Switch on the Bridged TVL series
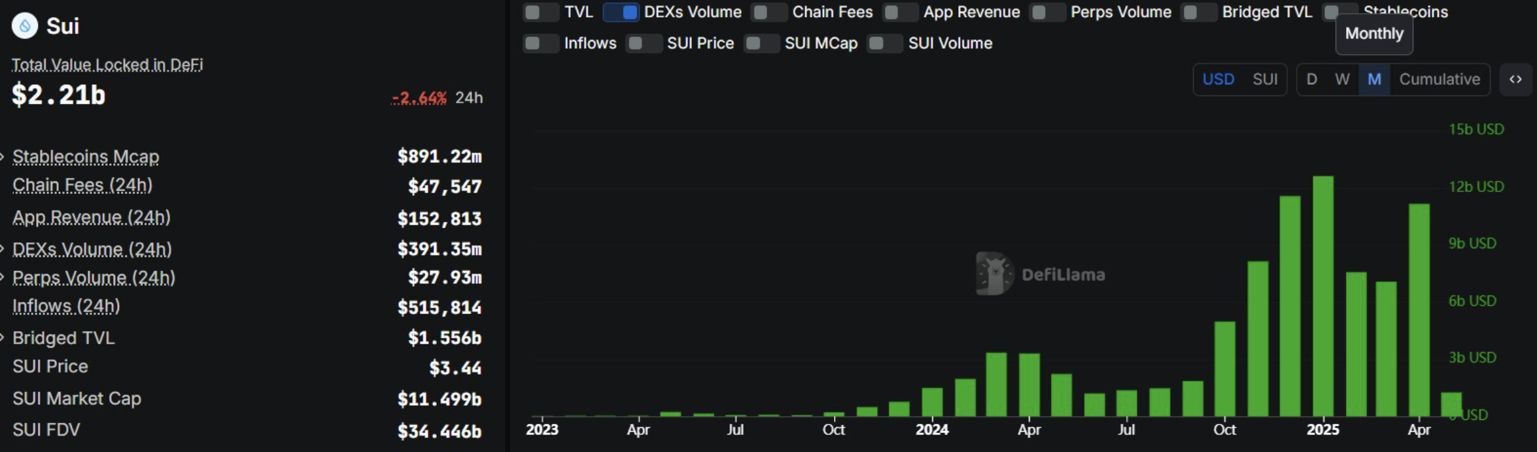Screen dimensions: 1537x452 [x=1199, y=12]
